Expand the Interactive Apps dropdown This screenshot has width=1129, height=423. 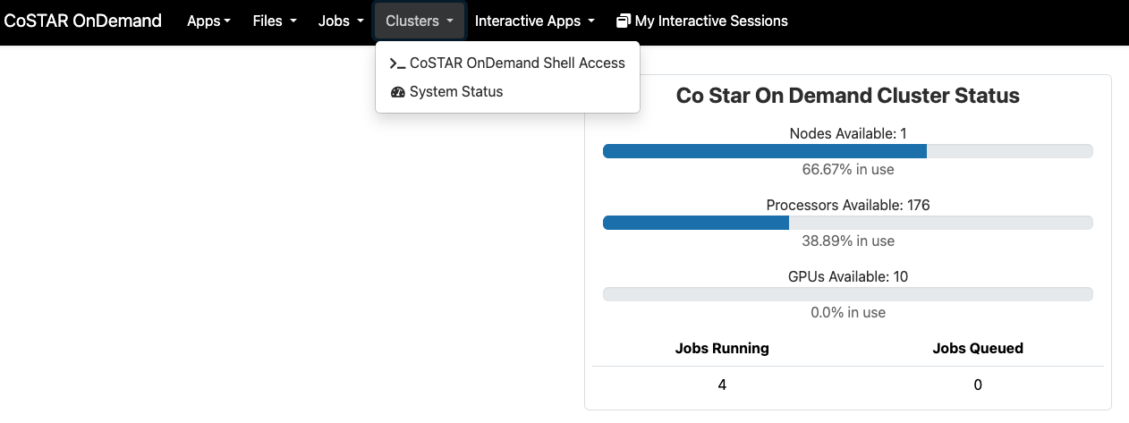pos(535,21)
